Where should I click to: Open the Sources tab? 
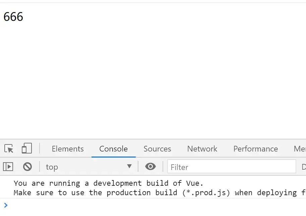click(x=157, y=149)
